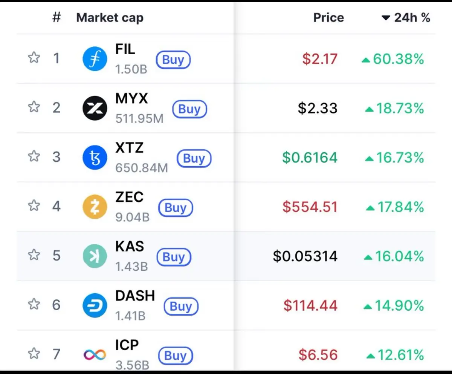Toggle the watchlist star for ZEC

34,206
